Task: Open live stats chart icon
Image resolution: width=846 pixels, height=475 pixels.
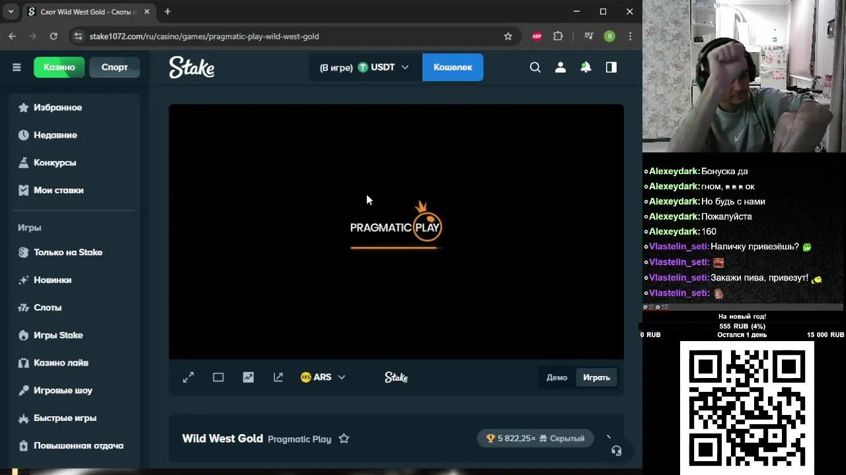Action: point(248,377)
